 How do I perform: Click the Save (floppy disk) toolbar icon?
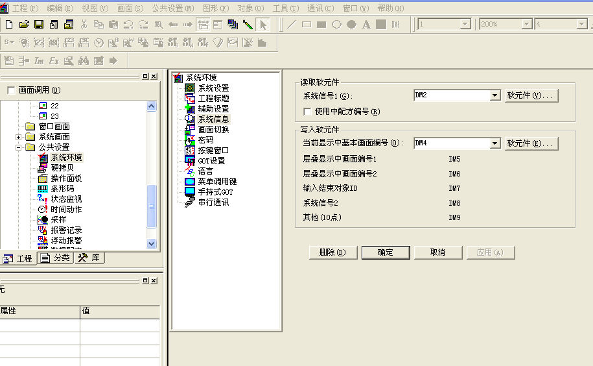coord(38,25)
